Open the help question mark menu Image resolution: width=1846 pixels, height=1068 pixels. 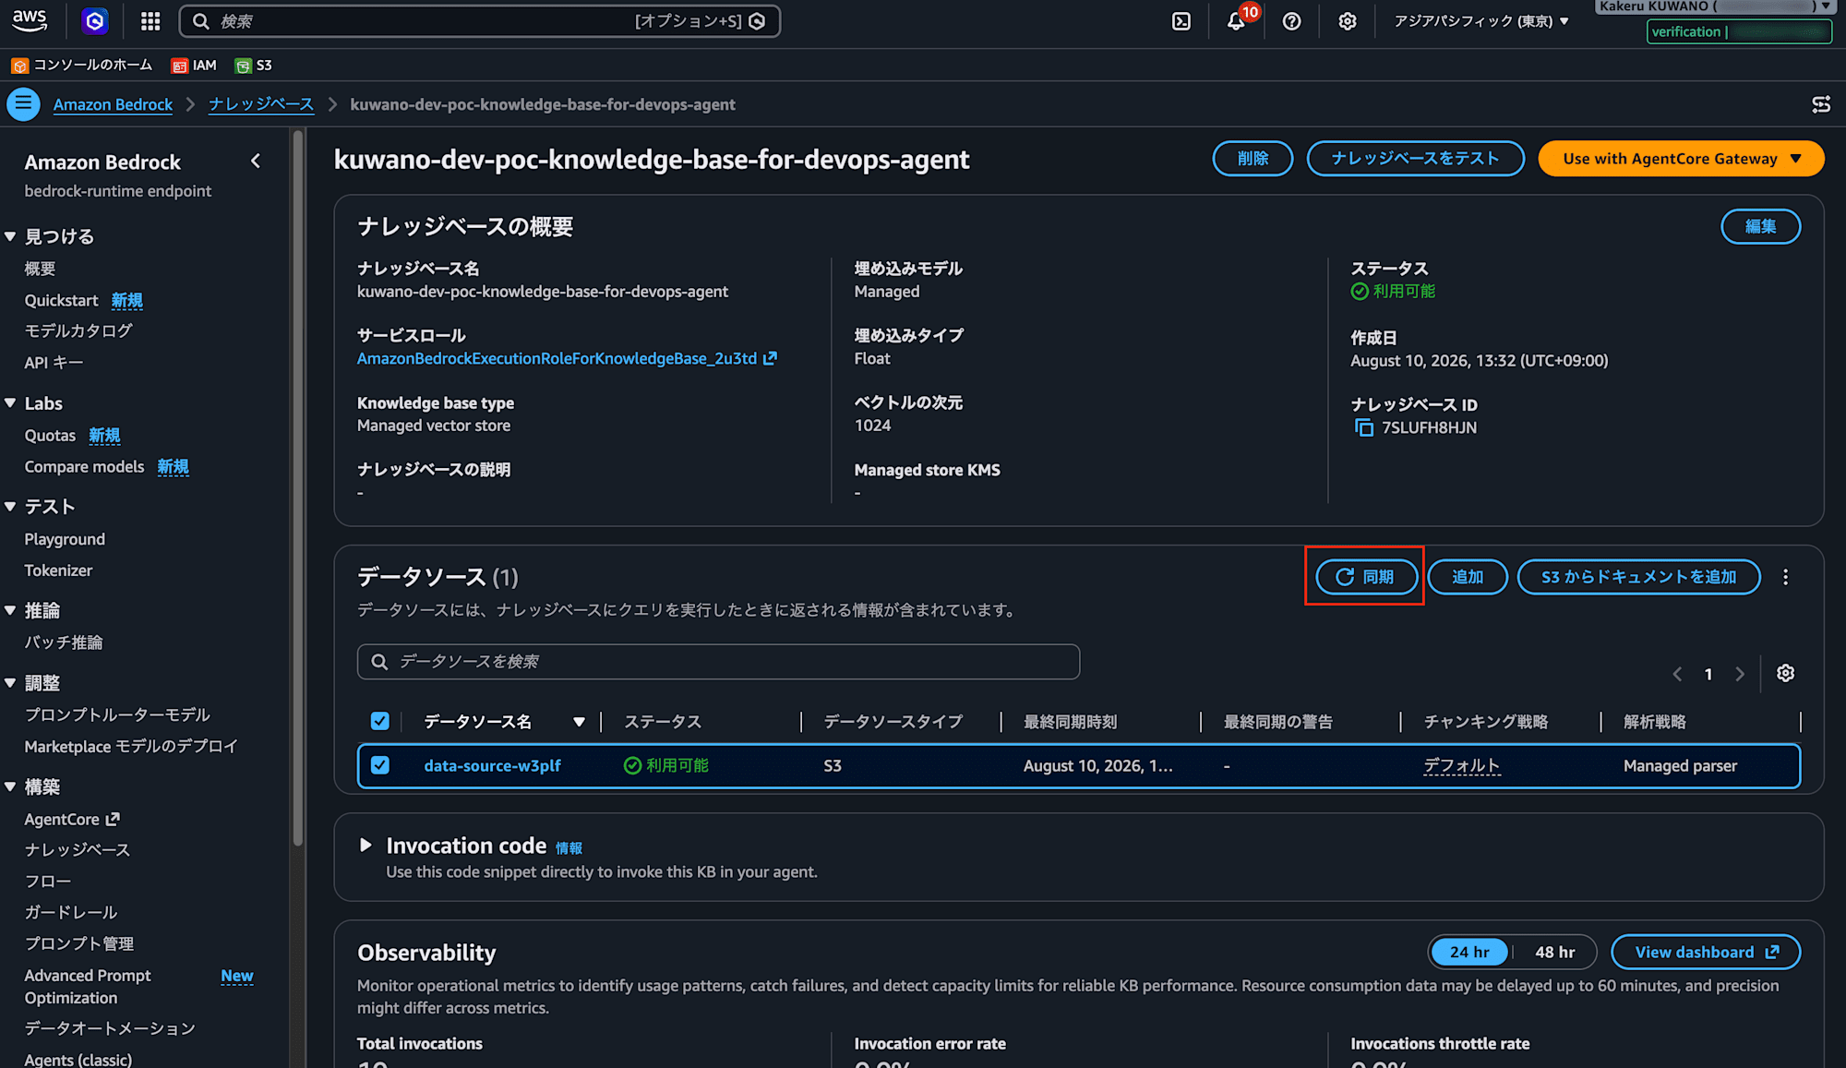[x=1292, y=21]
